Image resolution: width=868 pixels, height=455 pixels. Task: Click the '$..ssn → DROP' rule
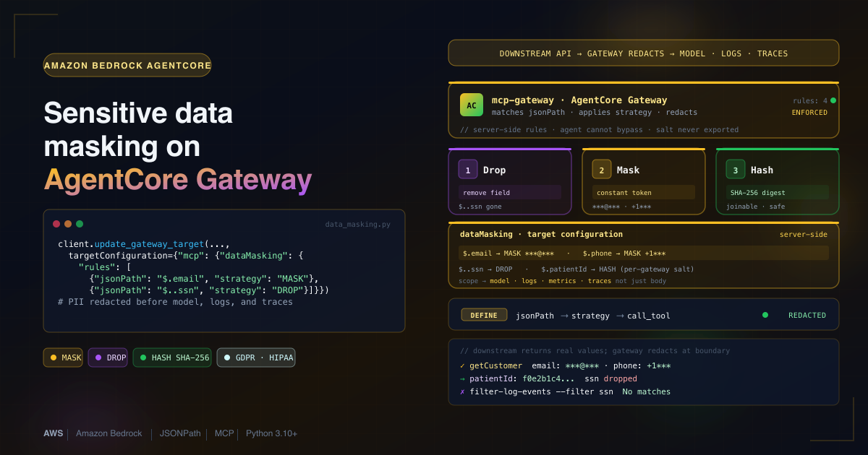(485, 269)
